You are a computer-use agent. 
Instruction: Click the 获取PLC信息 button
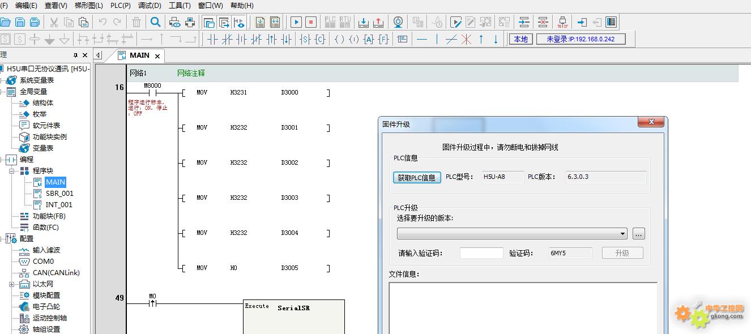tap(416, 177)
